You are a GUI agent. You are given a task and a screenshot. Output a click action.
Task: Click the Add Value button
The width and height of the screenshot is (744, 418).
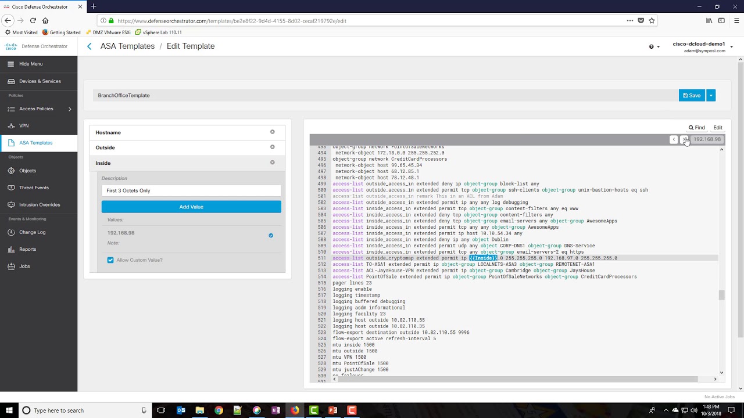pyautogui.click(x=191, y=207)
